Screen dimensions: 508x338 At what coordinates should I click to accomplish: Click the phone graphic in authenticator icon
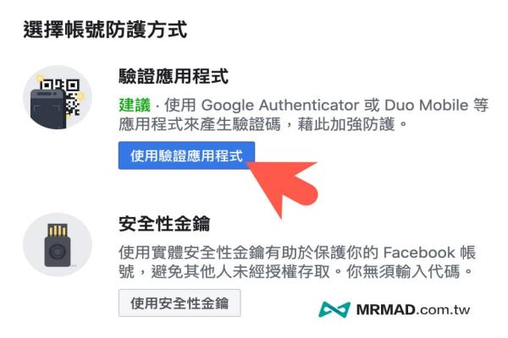click(x=47, y=109)
